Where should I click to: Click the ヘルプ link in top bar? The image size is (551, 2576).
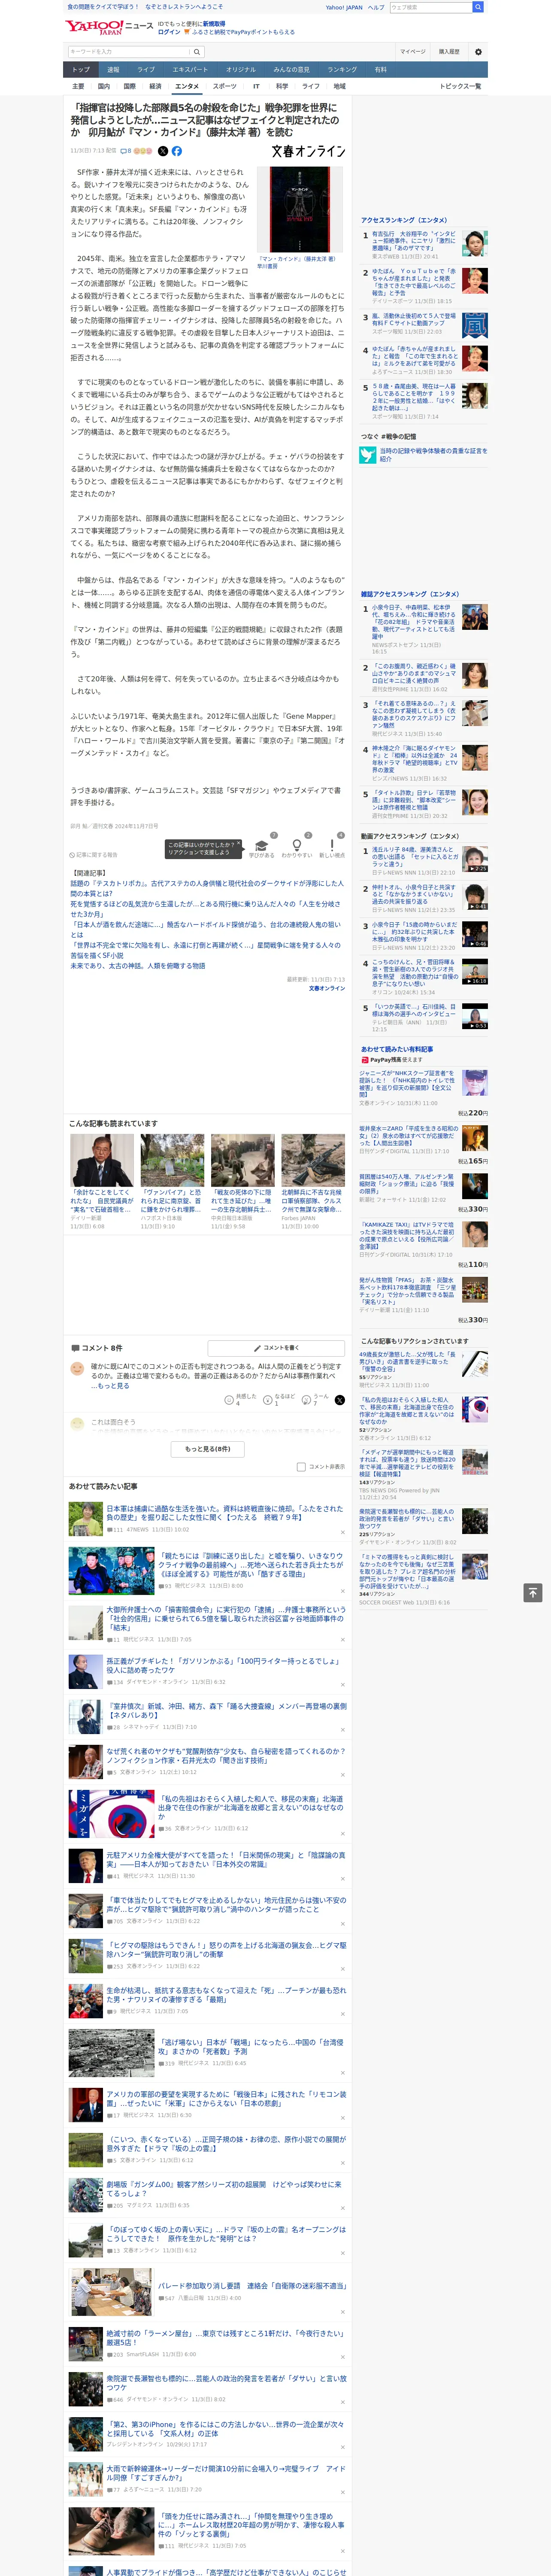pyautogui.click(x=375, y=7)
